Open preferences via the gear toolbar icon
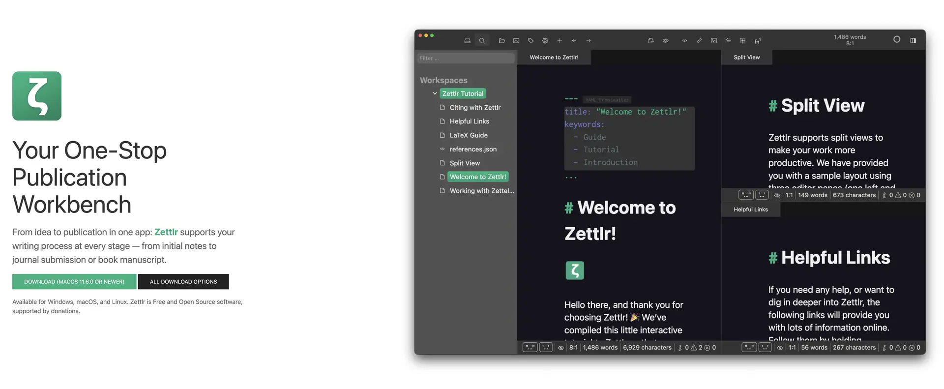Viewport: 944px width, 389px height. pos(545,41)
